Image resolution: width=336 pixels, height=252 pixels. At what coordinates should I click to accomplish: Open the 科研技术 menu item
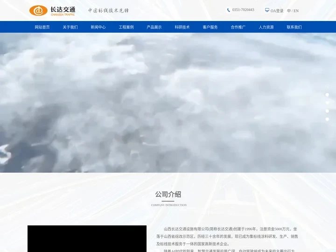click(x=182, y=27)
